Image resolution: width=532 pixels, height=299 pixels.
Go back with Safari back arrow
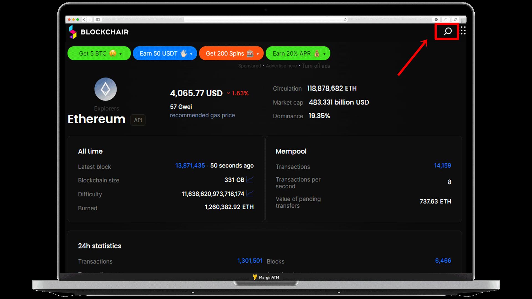click(x=84, y=19)
